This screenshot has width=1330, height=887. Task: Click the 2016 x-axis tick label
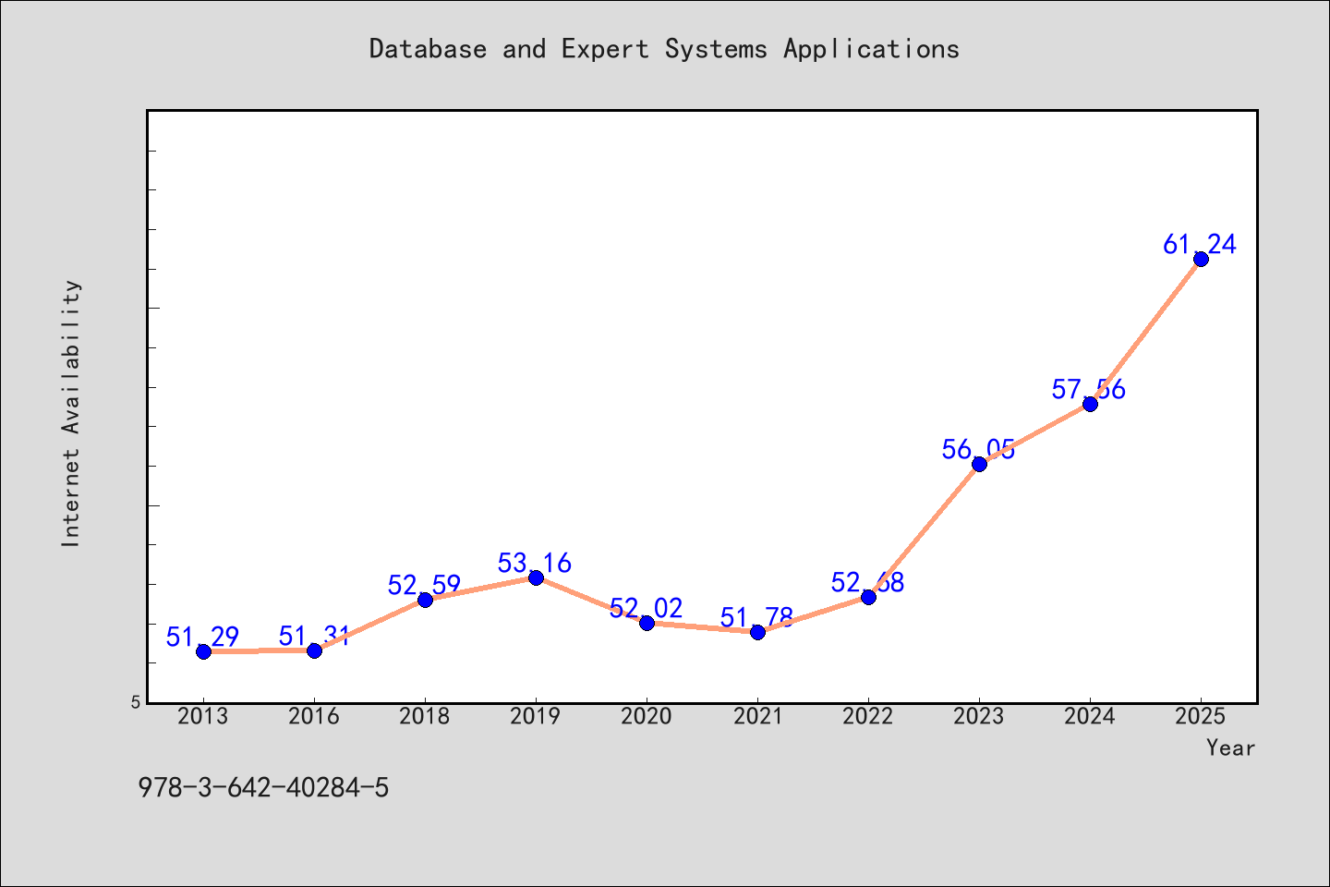pyautogui.click(x=314, y=716)
